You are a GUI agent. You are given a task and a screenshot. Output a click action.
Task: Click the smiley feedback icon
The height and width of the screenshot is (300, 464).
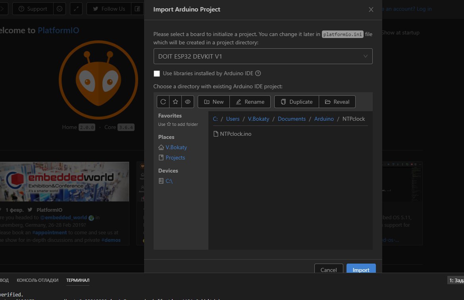[x=60, y=9]
